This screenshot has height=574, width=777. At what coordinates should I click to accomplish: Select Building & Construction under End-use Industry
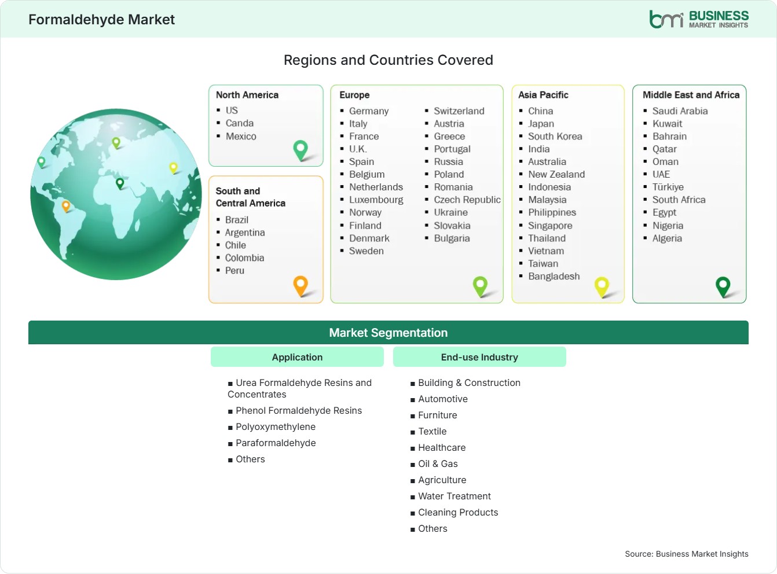click(x=469, y=383)
